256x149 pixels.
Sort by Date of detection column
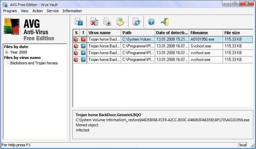[172, 33]
